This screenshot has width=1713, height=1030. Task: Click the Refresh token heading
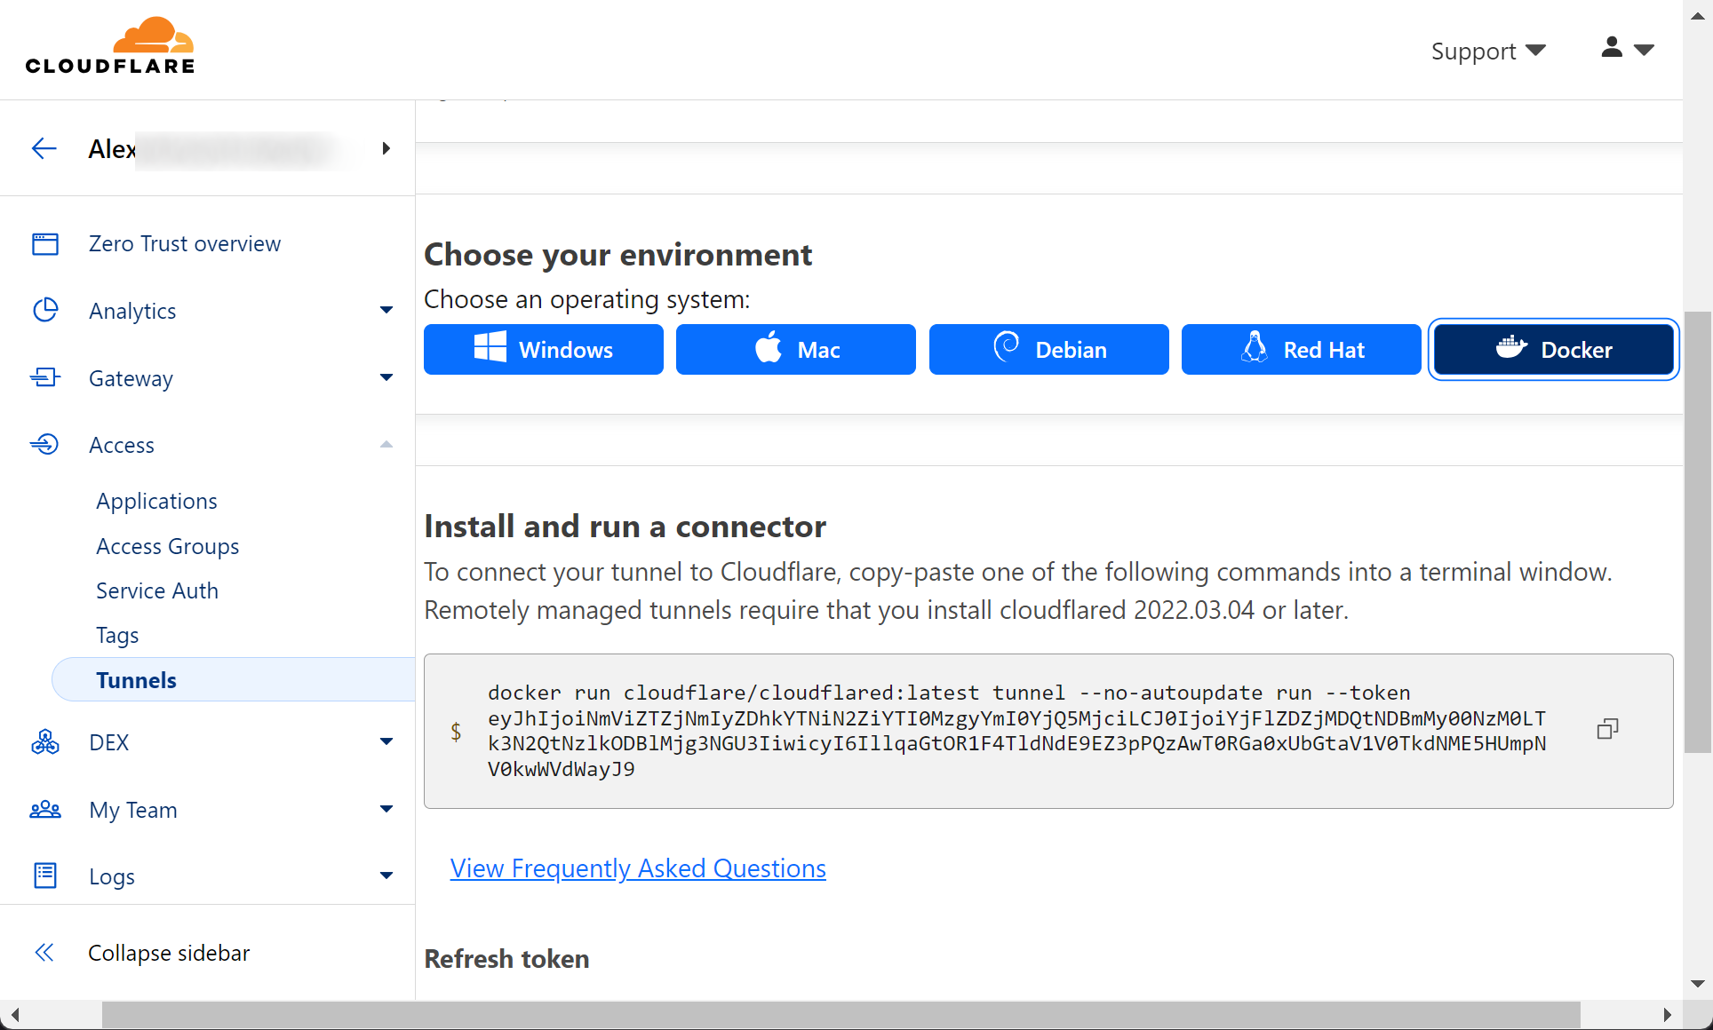pyautogui.click(x=506, y=959)
